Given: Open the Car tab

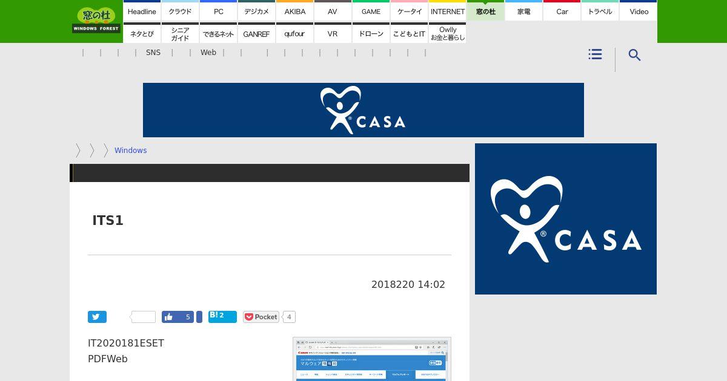Looking at the screenshot, I should point(562,11).
